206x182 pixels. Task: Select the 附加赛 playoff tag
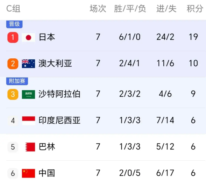click(x=17, y=81)
